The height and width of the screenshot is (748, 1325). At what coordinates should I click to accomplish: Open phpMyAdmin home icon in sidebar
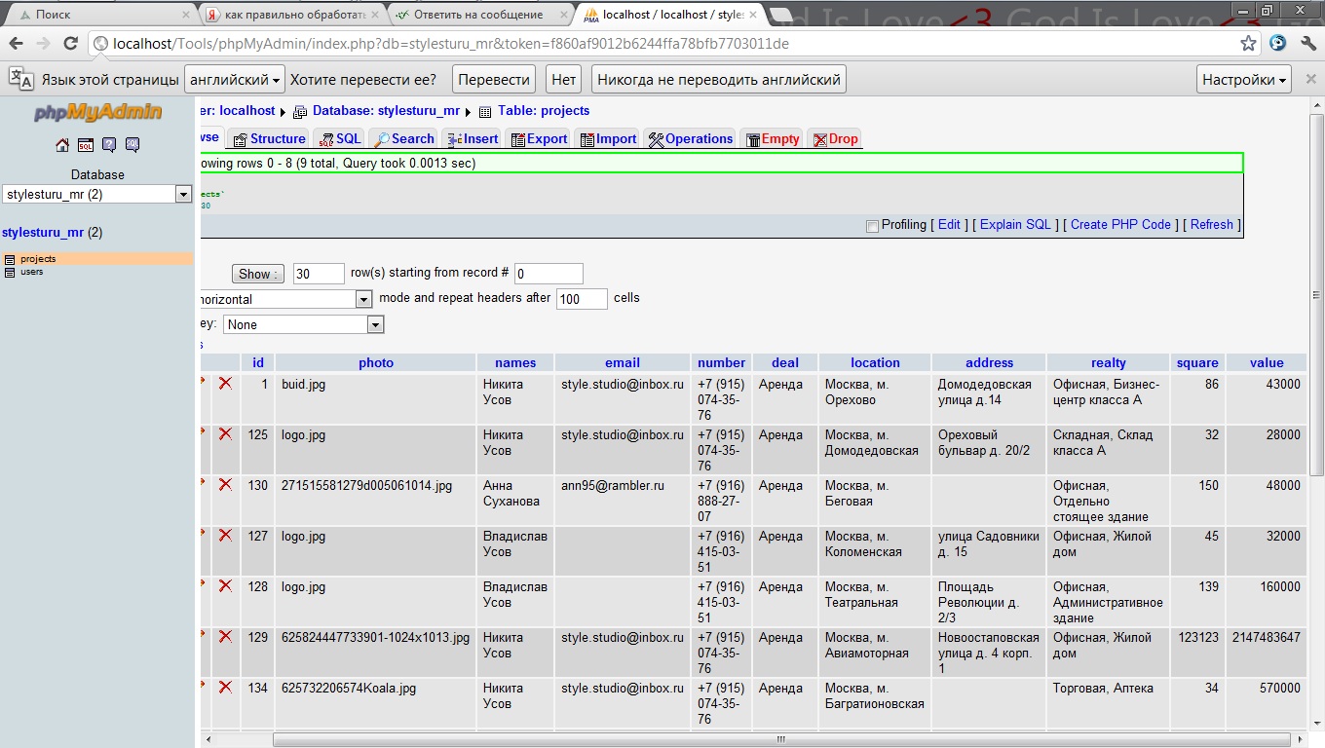[62, 145]
